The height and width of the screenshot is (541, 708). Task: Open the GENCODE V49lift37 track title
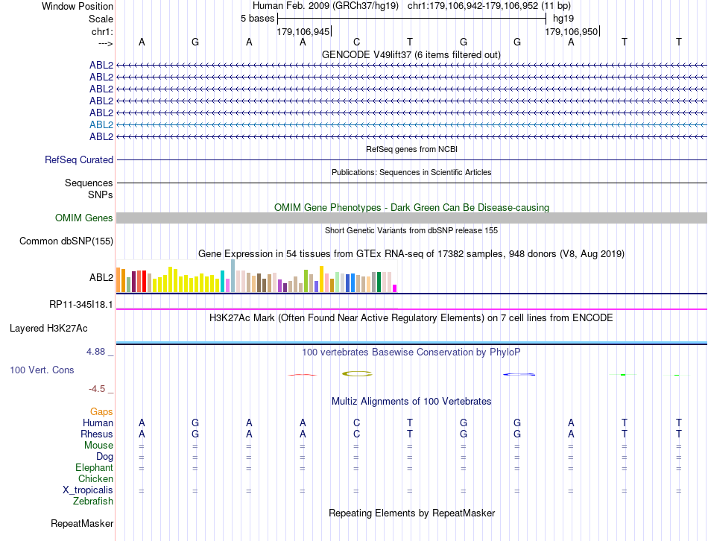tap(411, 54)
